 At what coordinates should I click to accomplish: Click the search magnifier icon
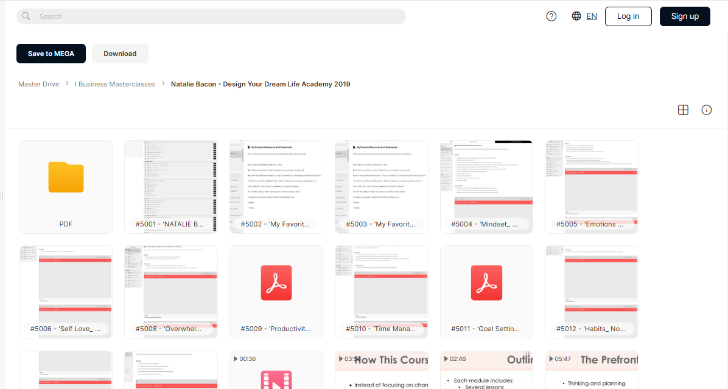coord(26,16)
